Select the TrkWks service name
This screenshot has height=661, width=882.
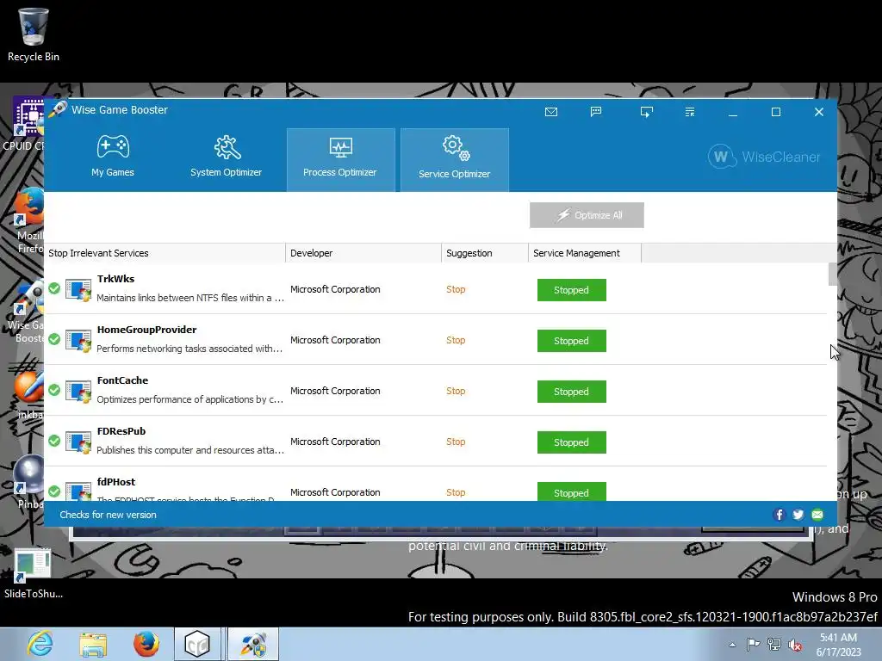click(116, 279)
